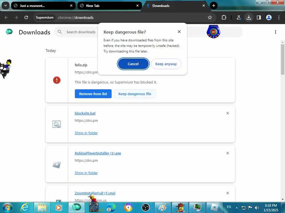Remove RobloxPlayerInstaller entry with X

228,153
